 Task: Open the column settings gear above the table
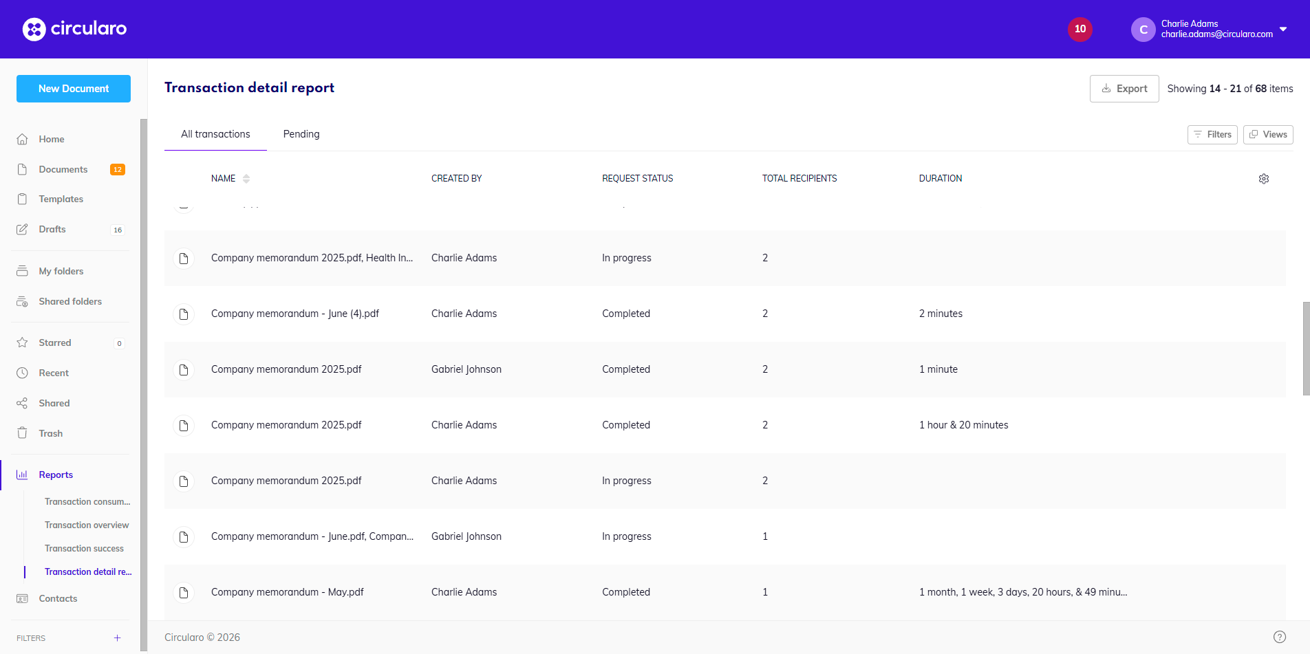click(x=1264, y=178)
